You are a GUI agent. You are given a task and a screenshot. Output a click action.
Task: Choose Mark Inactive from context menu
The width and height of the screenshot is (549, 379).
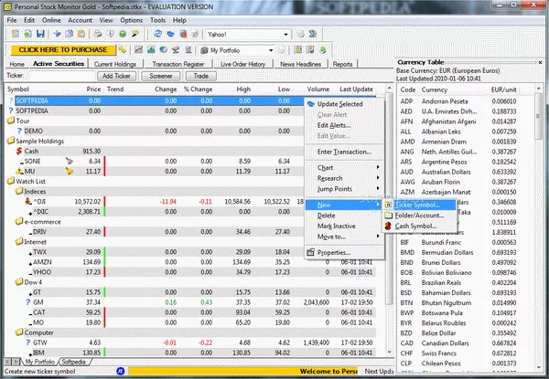coord(345,226)
